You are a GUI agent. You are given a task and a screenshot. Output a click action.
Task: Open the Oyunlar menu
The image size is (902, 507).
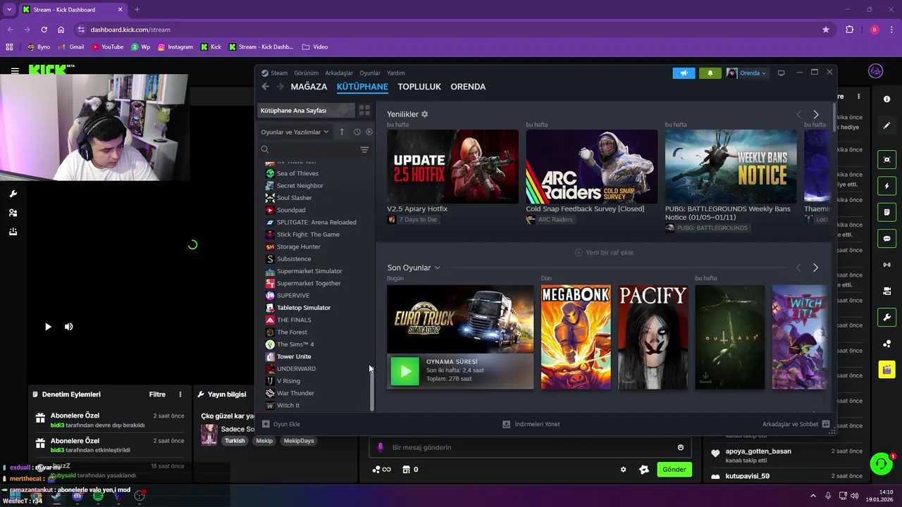click(x=370, y=73)
